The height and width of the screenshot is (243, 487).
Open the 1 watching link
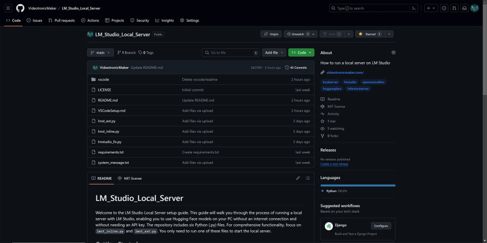click(332, 129)
